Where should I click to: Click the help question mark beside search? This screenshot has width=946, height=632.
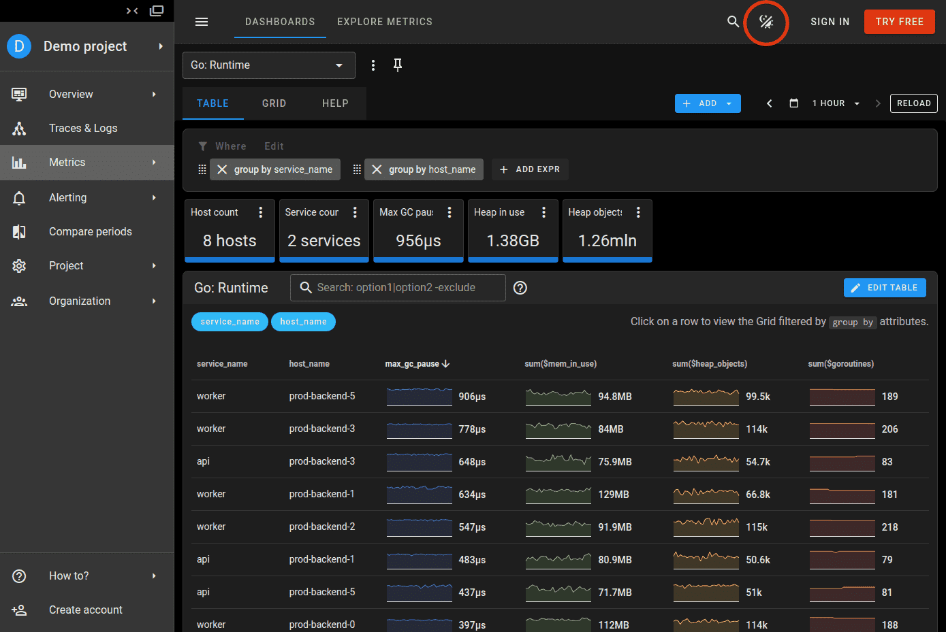point(520,288)
